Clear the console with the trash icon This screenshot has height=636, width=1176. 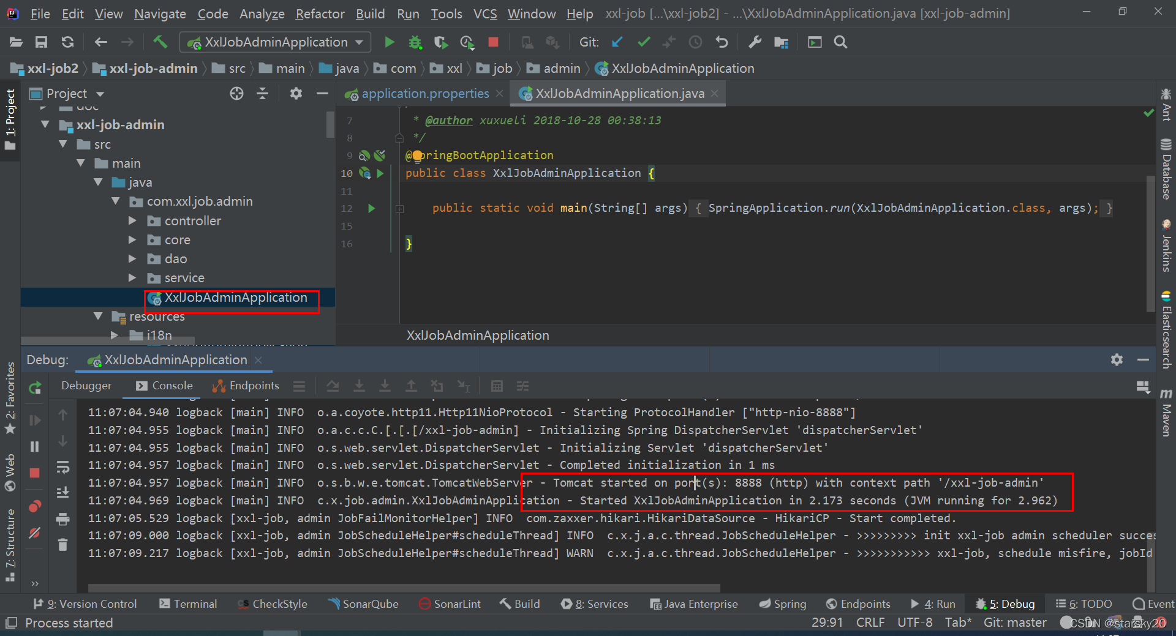coord(62,545)
